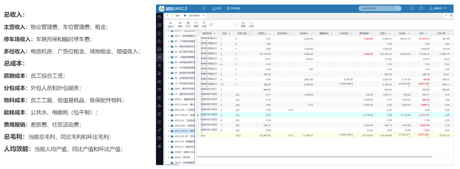Focus the 人效分析报告 header search field

pos(380,8)
